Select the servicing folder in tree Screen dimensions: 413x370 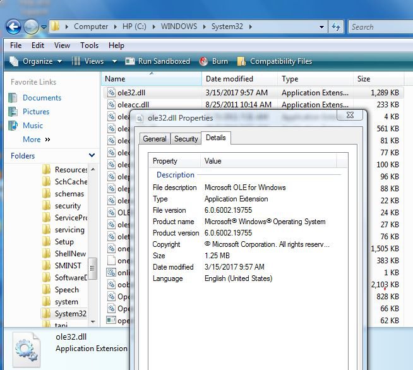[x=69, y=230]
